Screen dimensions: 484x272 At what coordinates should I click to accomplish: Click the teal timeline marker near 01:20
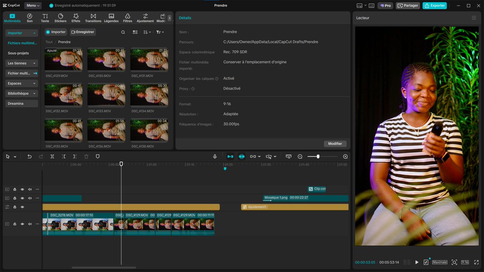[x=225, y=168]
